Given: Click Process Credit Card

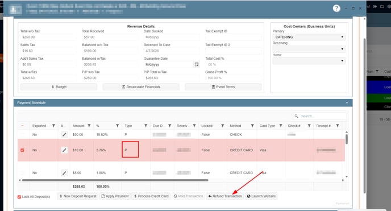Looking at the screenshot, I should (x=151, y=196).
